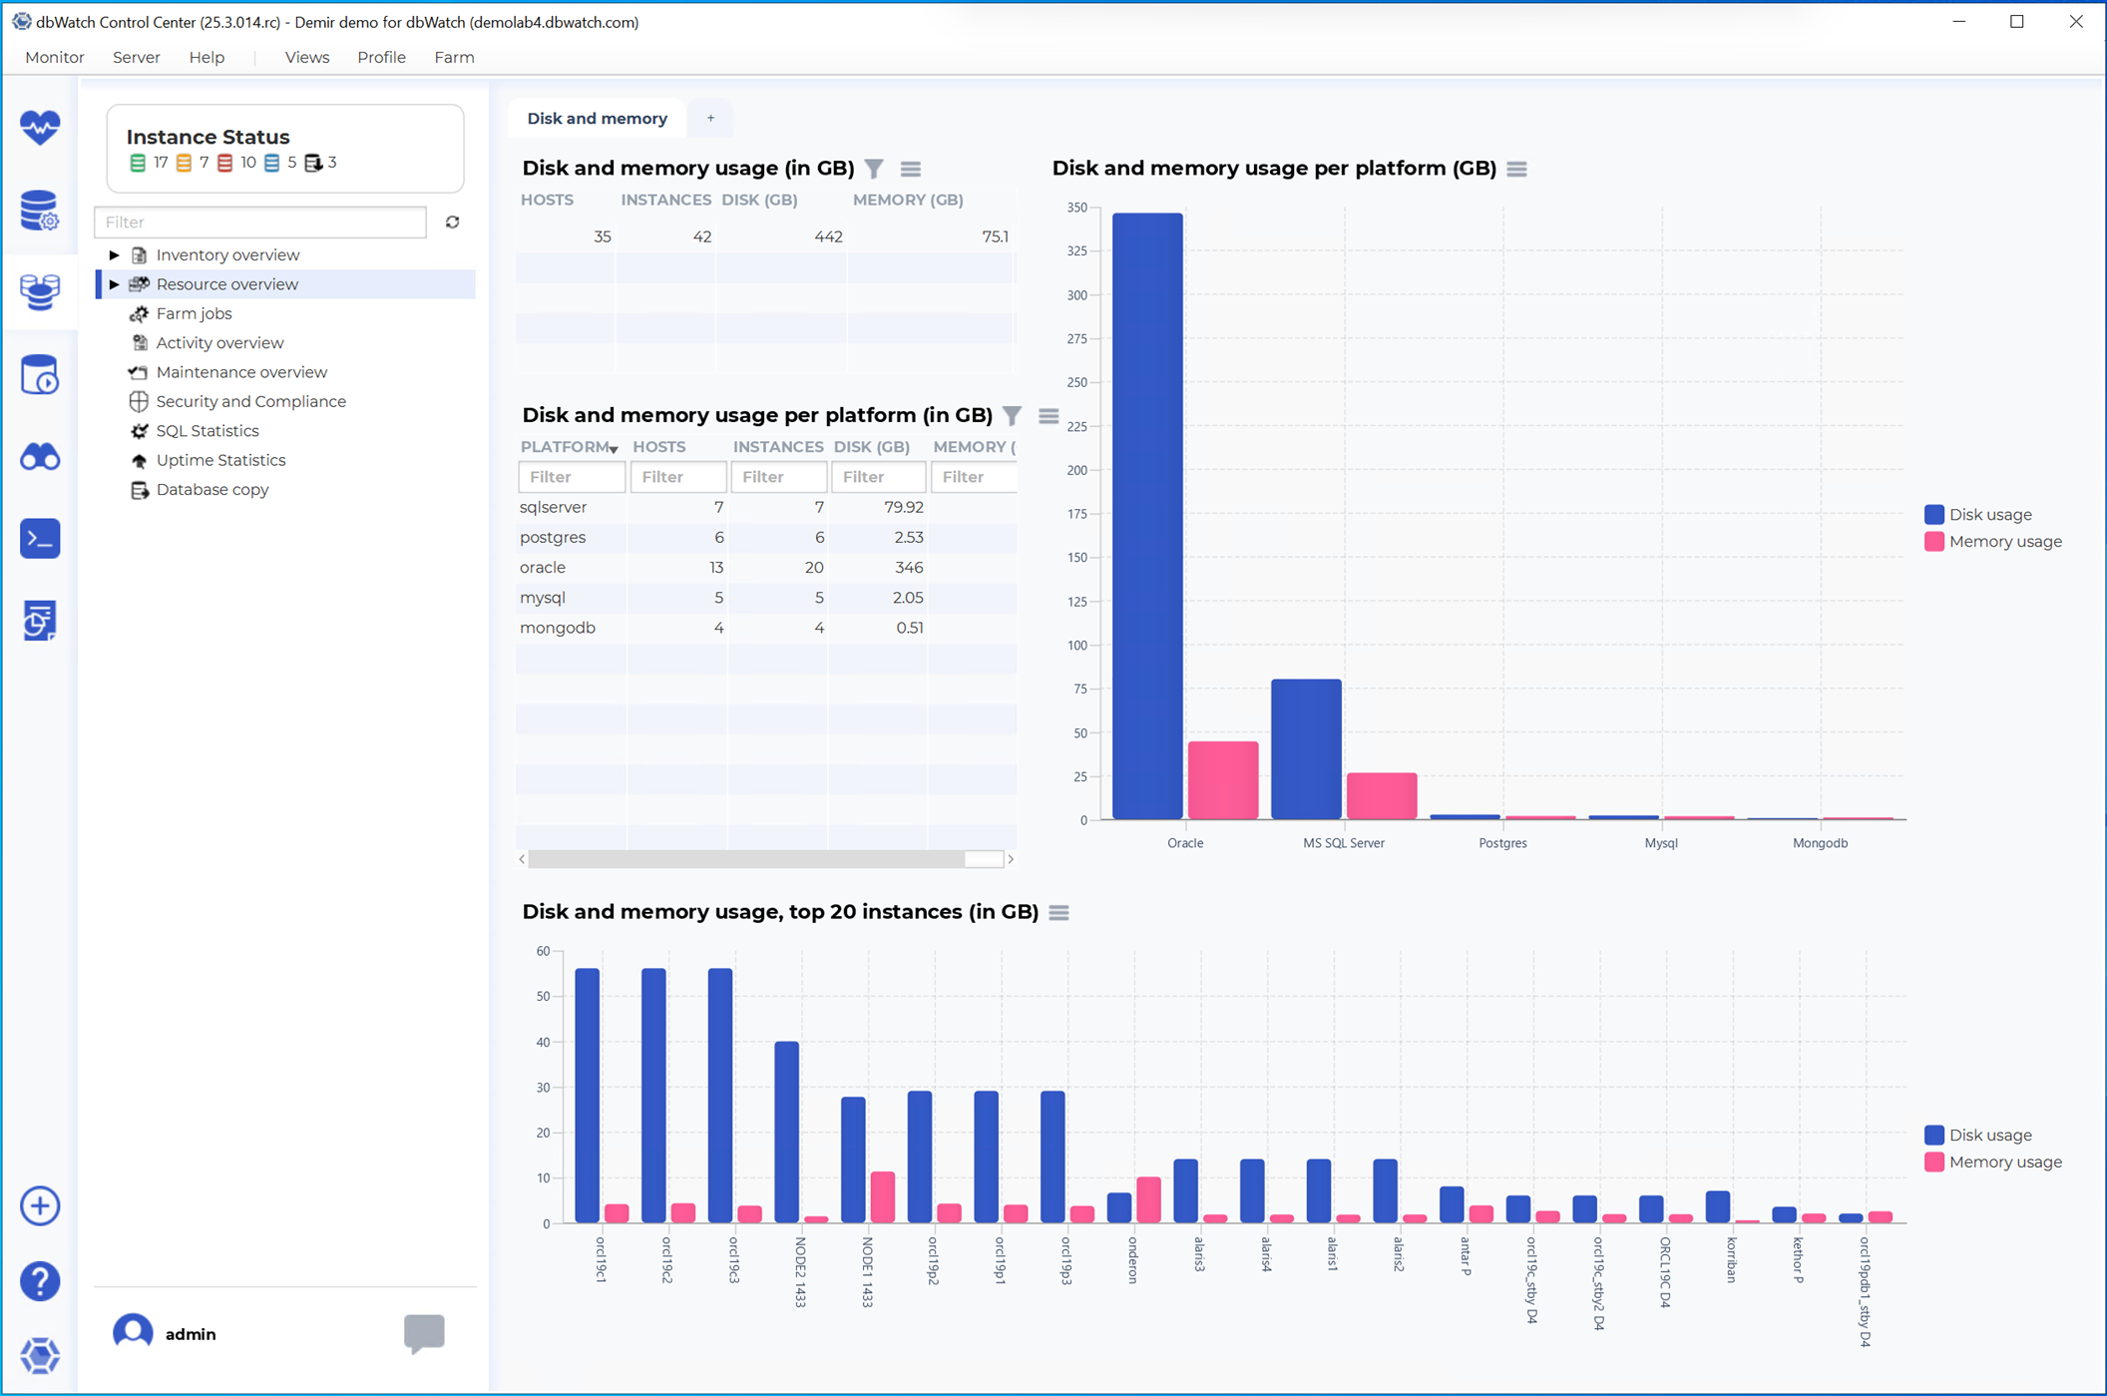Expand the Resource overview tree node

click(114, 284)
